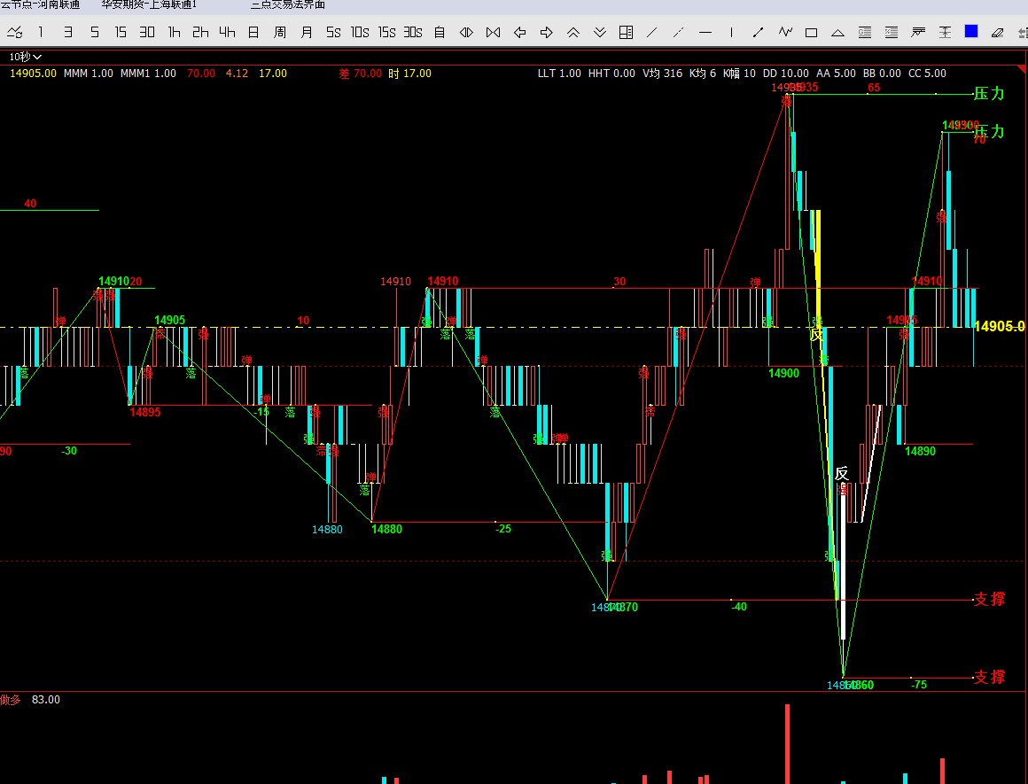Select the 30s period button

[x=413, y=33]
